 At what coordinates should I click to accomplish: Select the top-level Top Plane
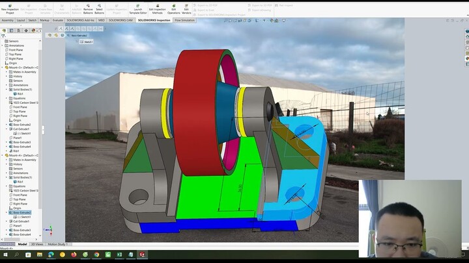click(13, 55)
